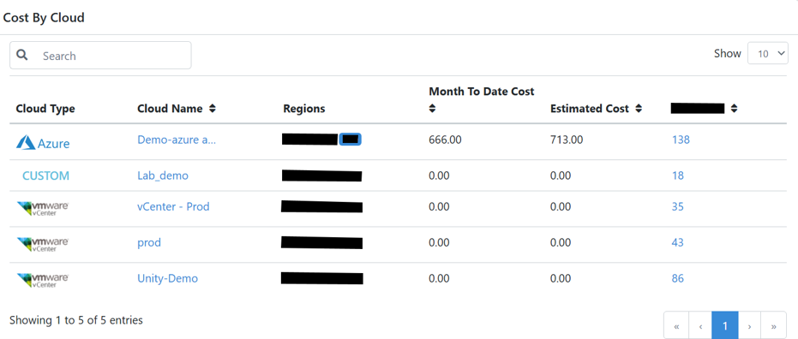Viewport: 798px width, 339px height.
Task: Open the Unity-Demo cloud link
Action: coord(167,278)
